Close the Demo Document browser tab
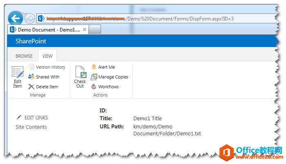This screenshot has height=164, width=286. click(85, 29)
